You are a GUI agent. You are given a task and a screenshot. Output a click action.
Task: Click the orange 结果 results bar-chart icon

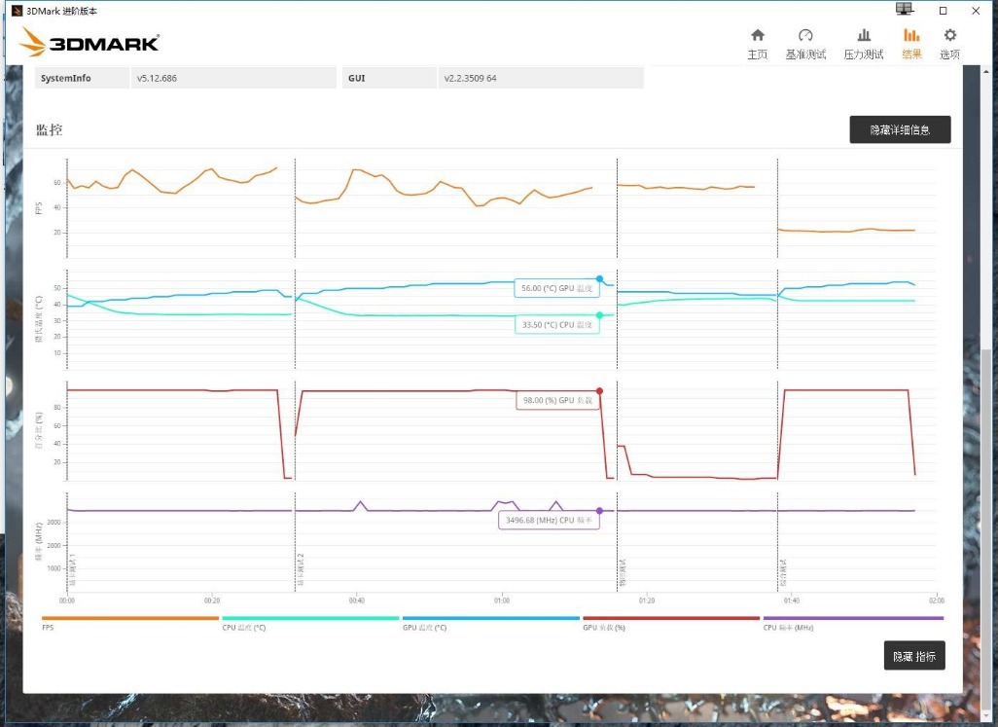[x=911, y=34]
